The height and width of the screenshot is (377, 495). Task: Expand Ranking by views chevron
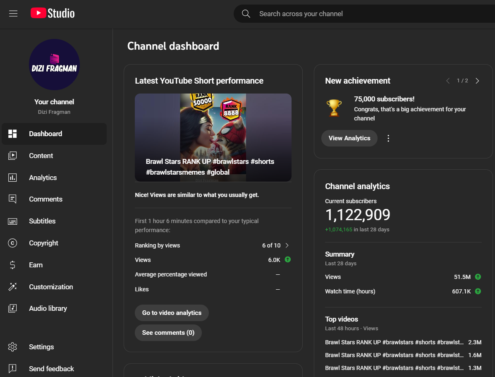pyautogui.click(x=287, y=245)
